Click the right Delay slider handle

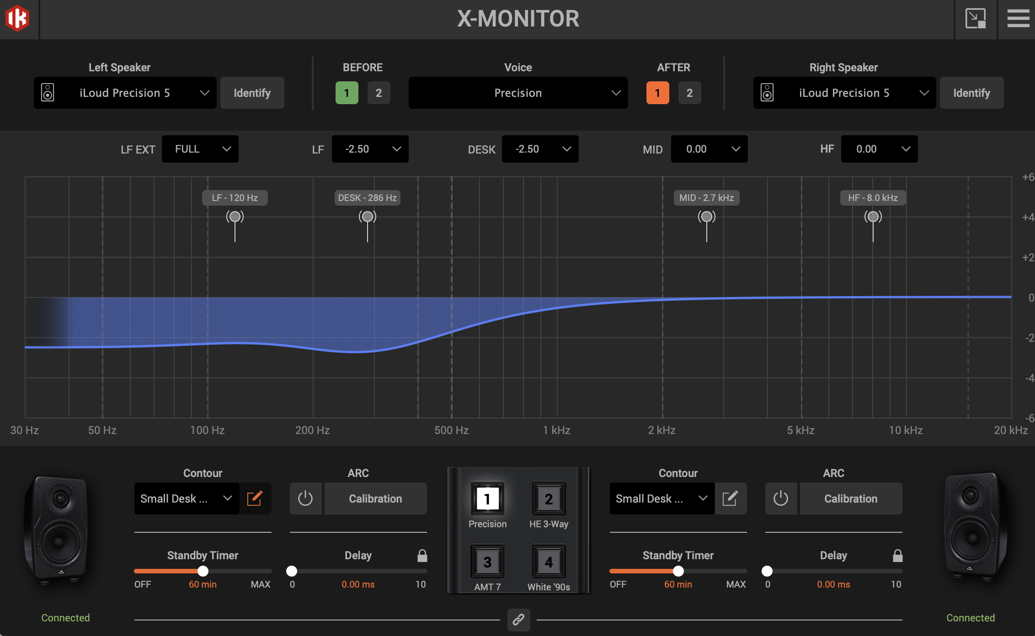pyautogui.click(x=767, y=571)
